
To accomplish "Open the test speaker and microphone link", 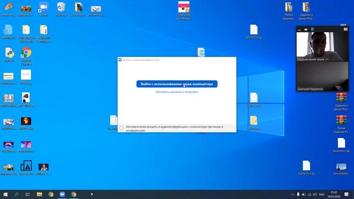I will [177, 92].
